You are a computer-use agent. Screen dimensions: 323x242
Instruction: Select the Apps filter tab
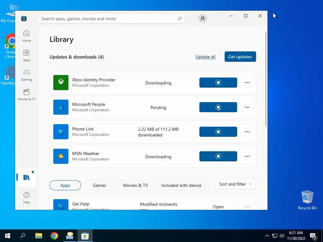click(x=65, y=185)
